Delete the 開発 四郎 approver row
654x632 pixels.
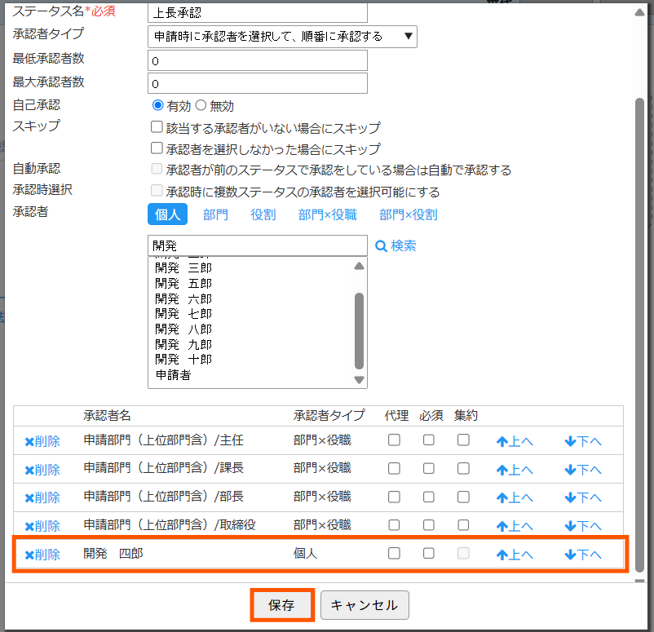(42, 554)
